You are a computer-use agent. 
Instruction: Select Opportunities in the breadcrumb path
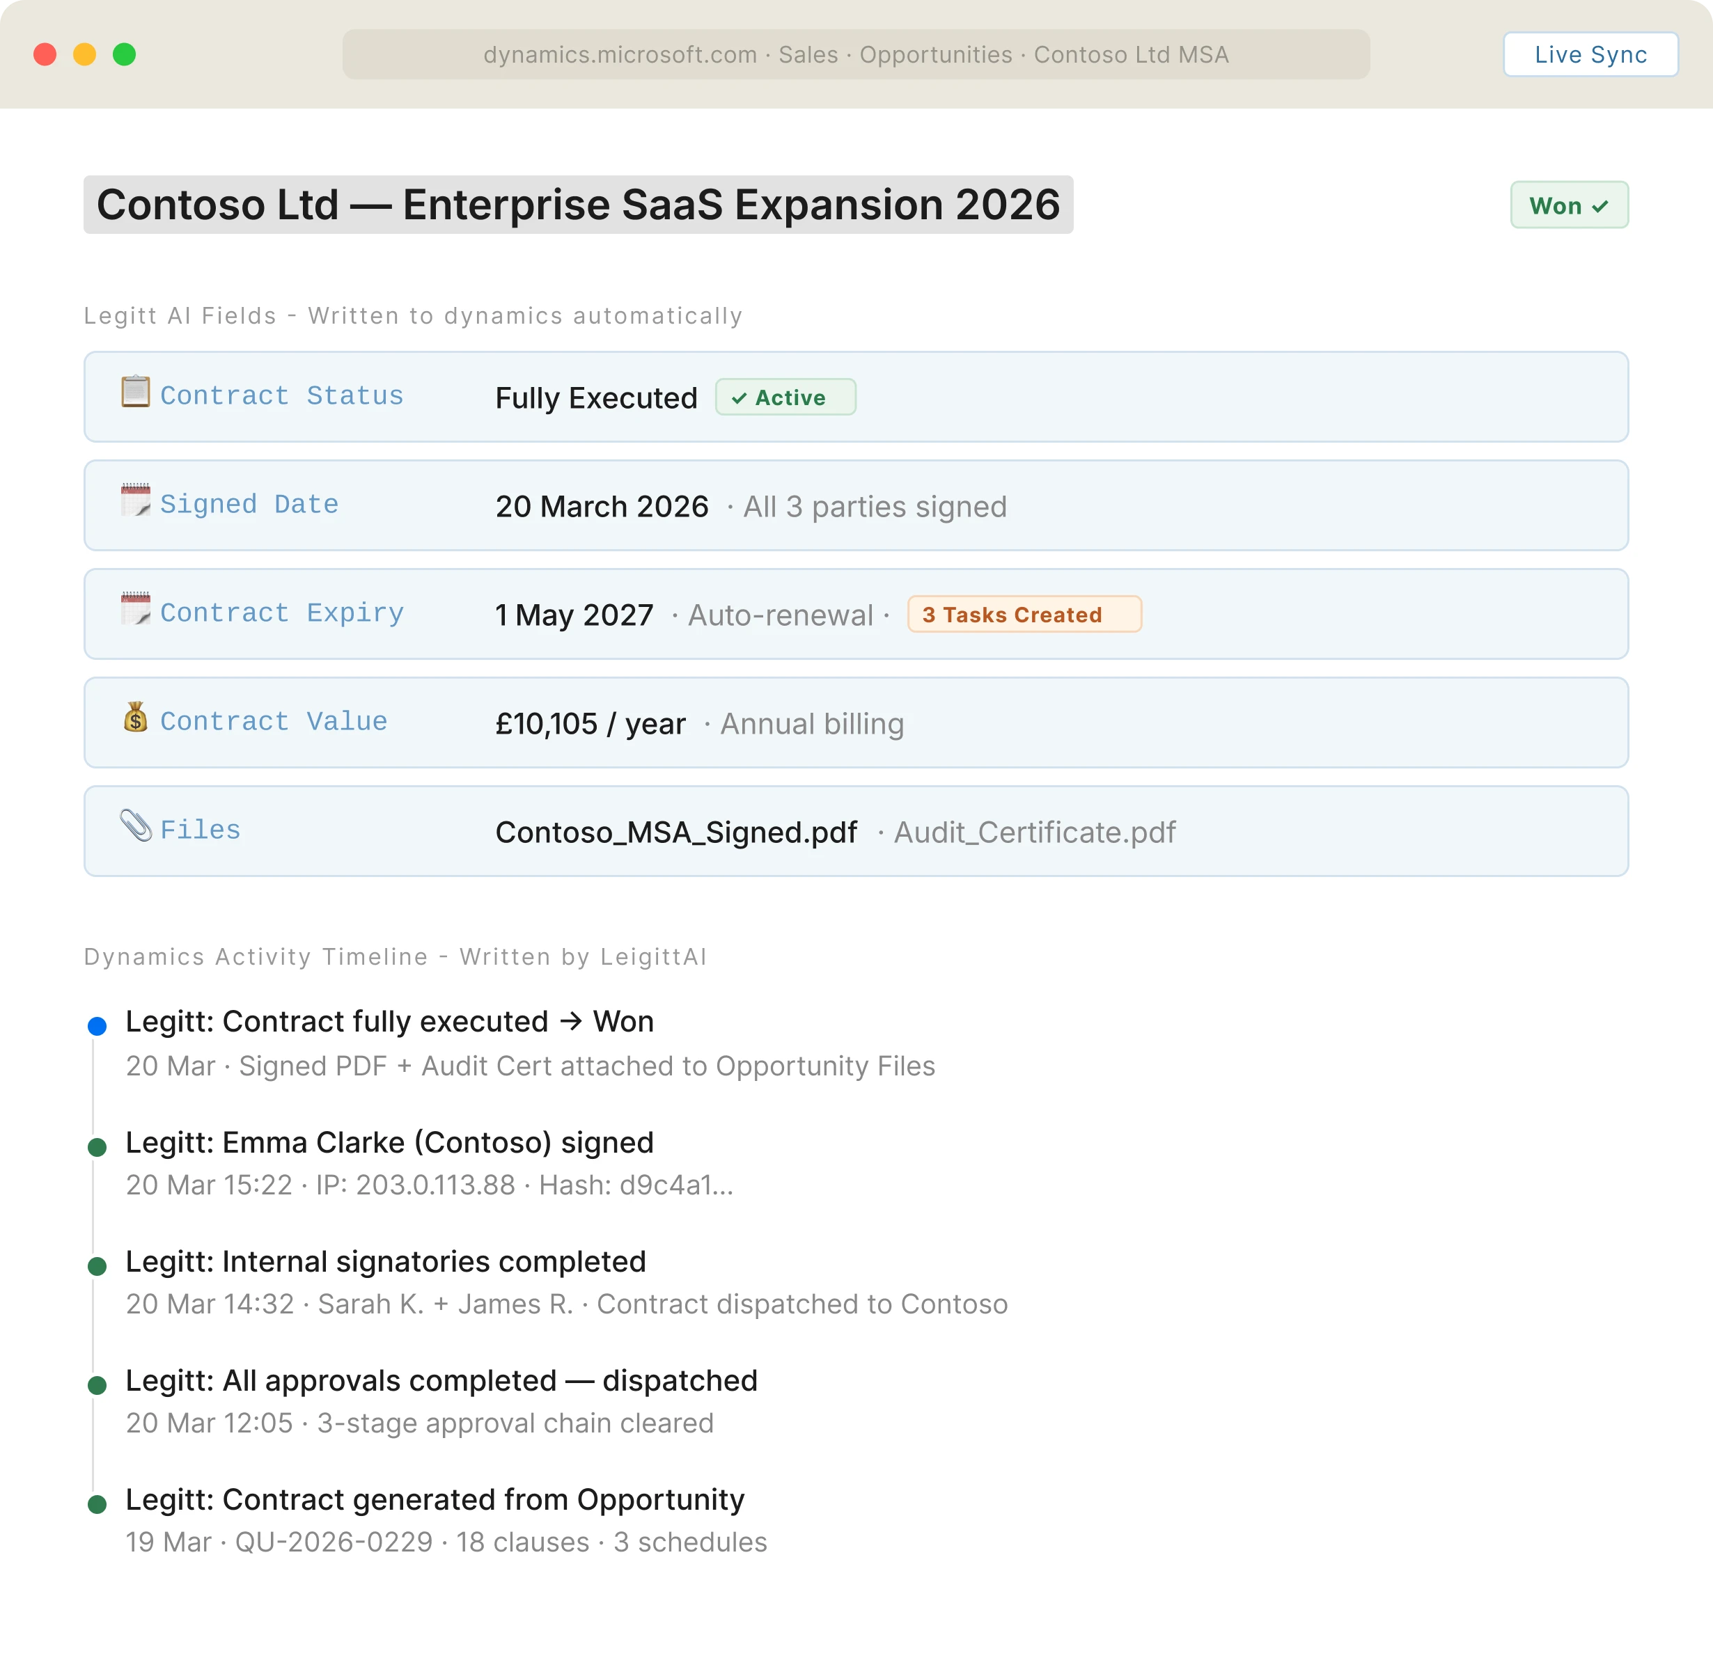[x=935, y=54]
